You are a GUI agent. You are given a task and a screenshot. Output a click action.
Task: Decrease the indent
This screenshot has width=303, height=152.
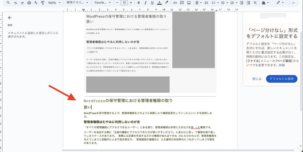(x=241, y=3)
